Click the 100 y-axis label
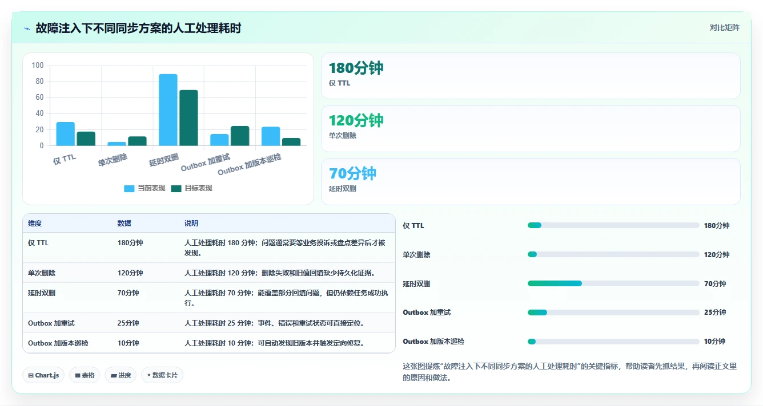Image resolution: width=763 pixels, height=406 pixels. tap(38, 66)
